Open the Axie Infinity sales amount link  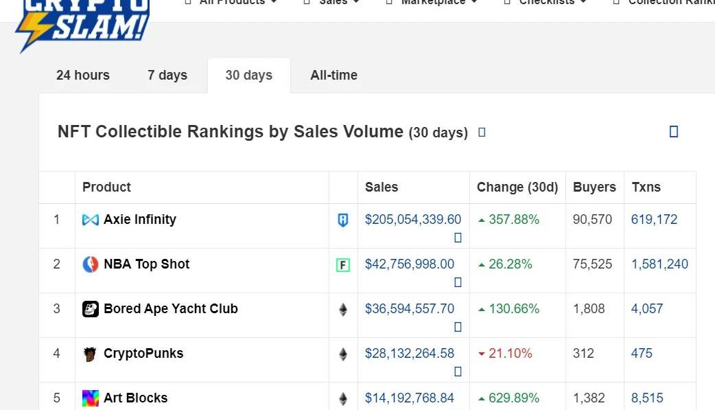[x=413, y=220]
